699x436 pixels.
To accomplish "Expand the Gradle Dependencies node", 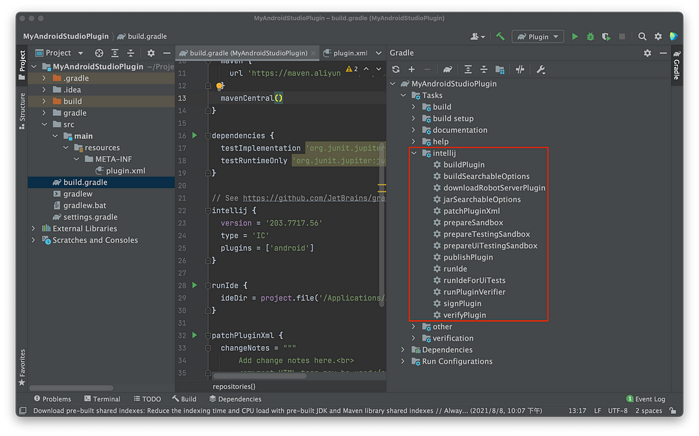I will click(x=403, y=349).
